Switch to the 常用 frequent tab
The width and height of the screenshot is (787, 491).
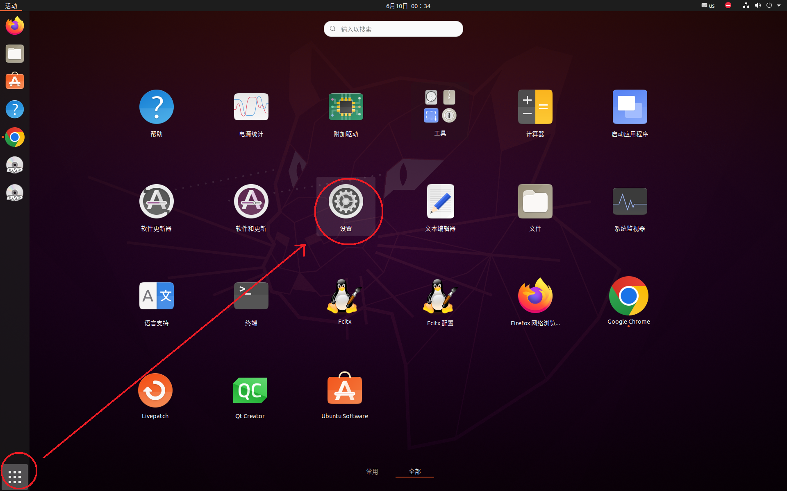pos(372,471)
